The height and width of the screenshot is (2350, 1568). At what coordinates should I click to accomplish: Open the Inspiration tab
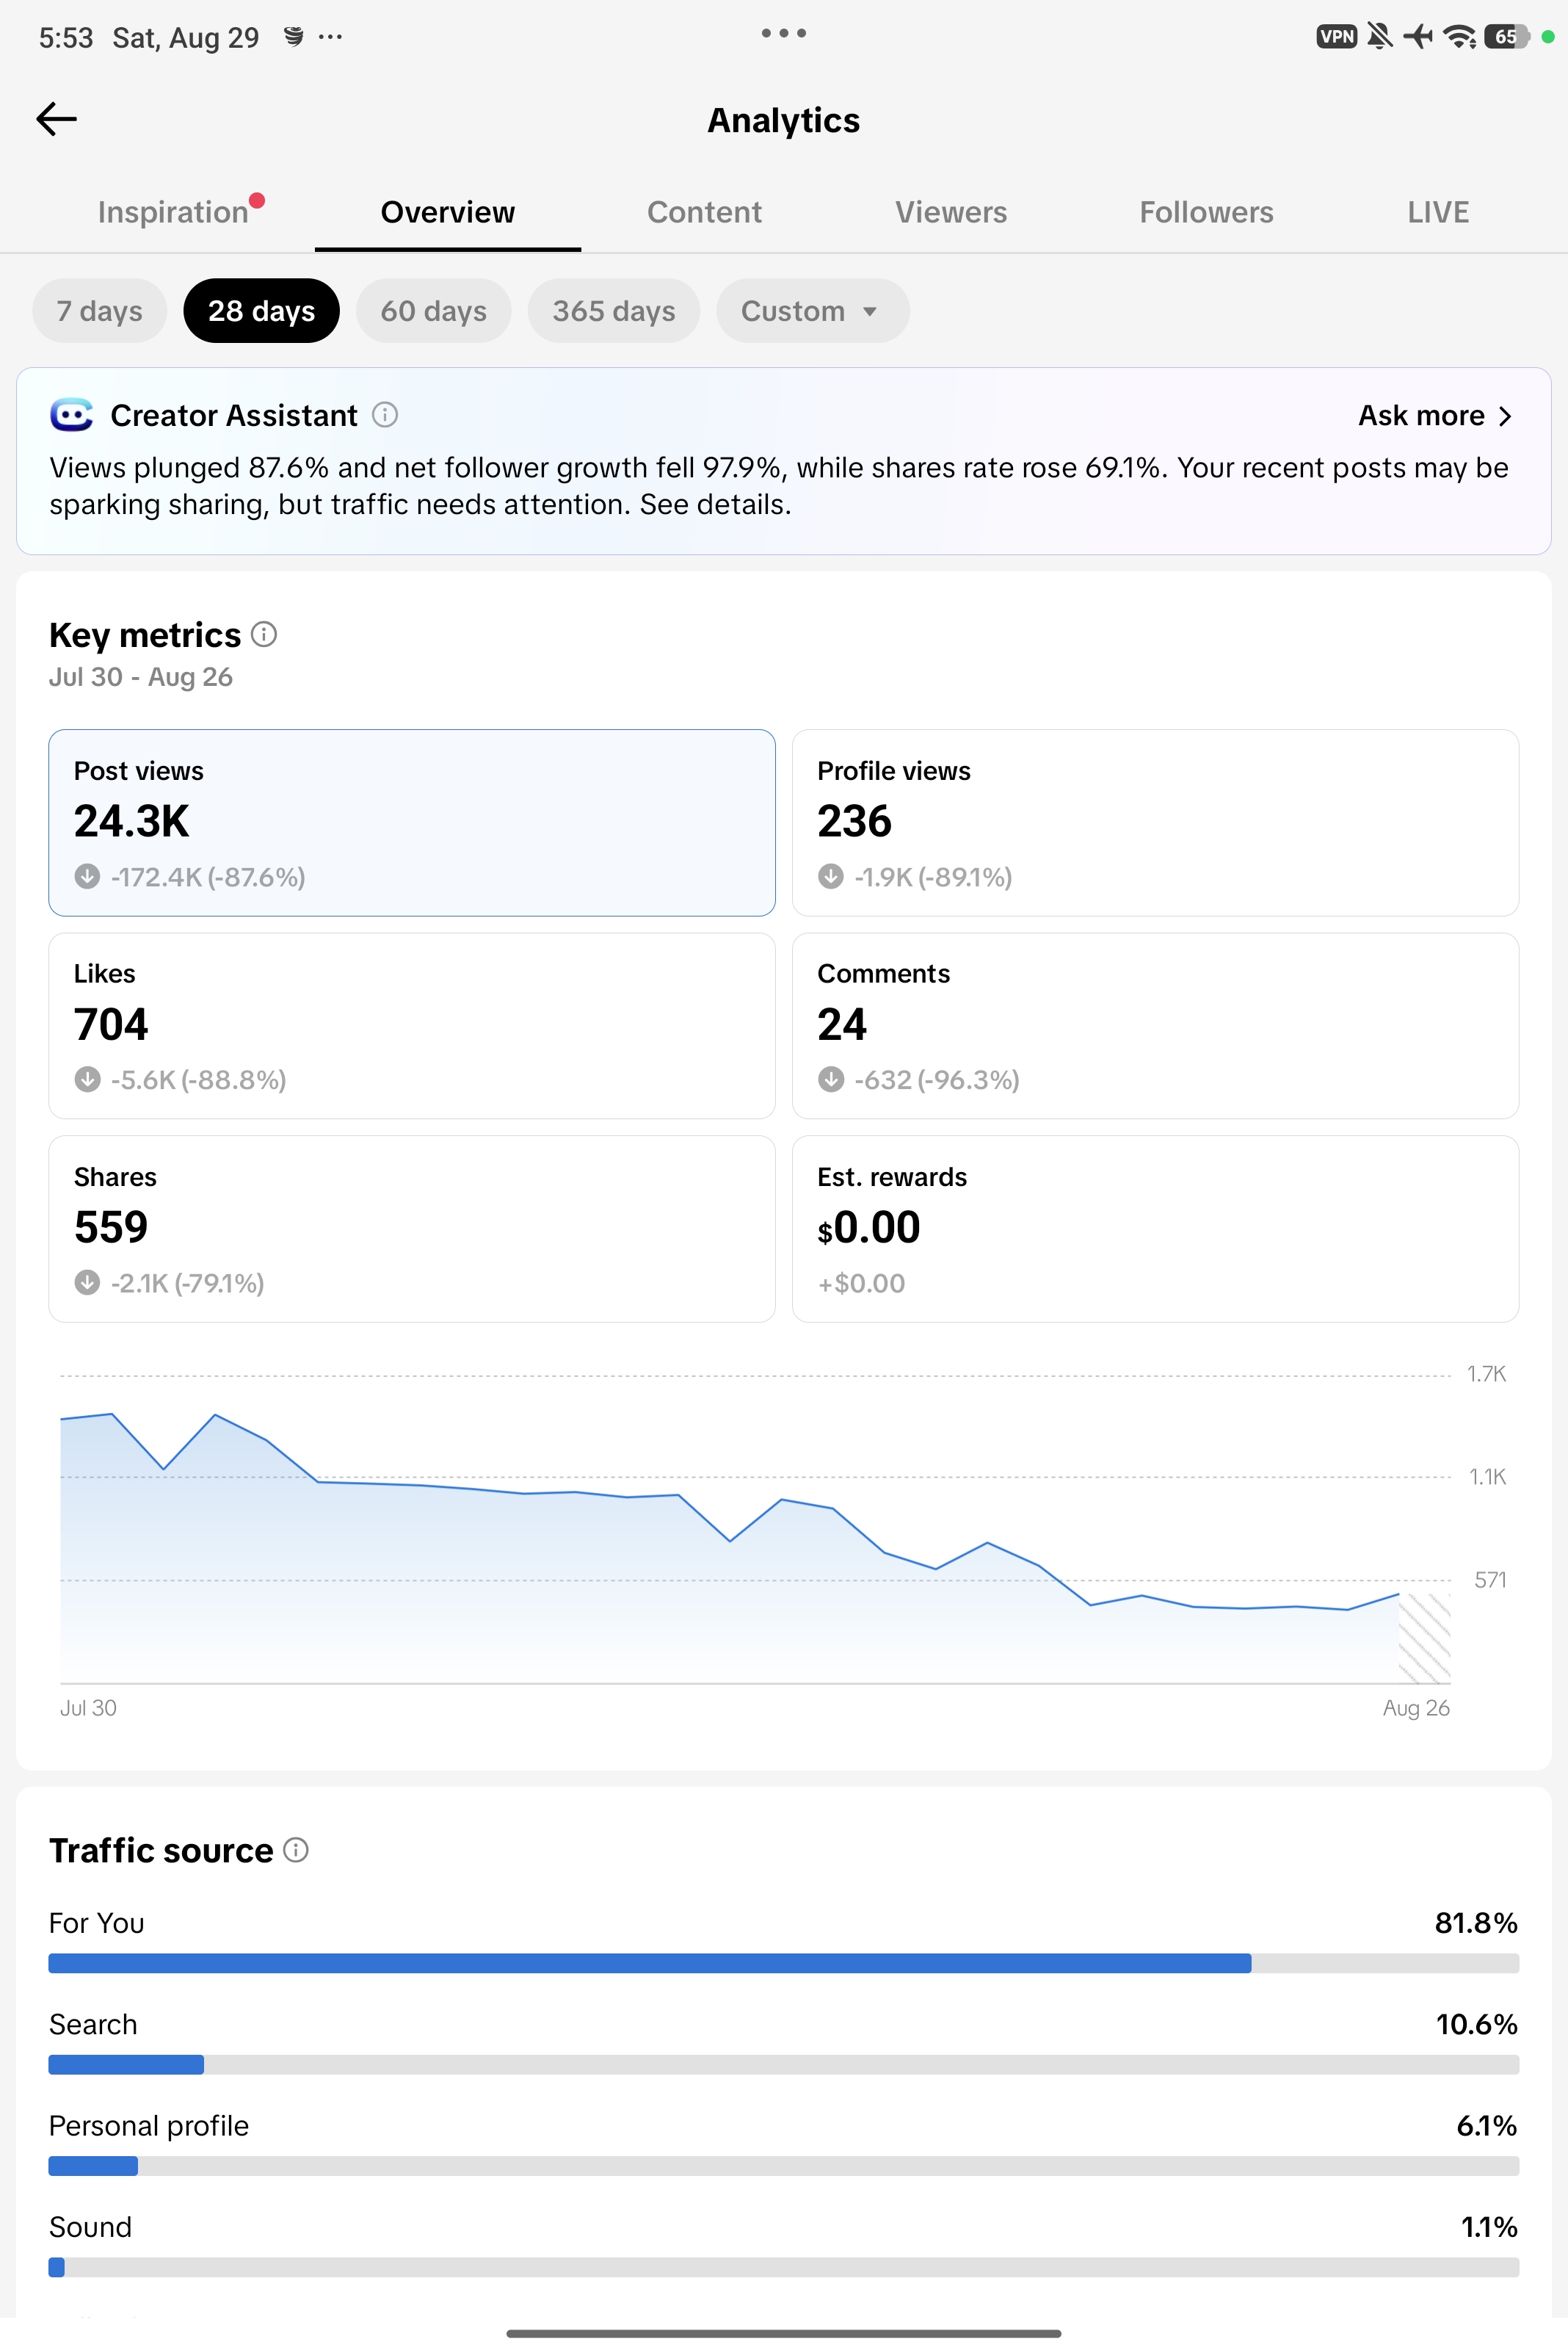click(173, 212)
